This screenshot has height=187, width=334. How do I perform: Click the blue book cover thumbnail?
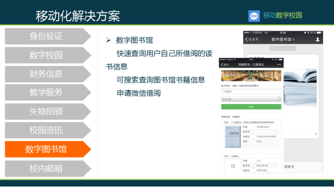[233, 137]
